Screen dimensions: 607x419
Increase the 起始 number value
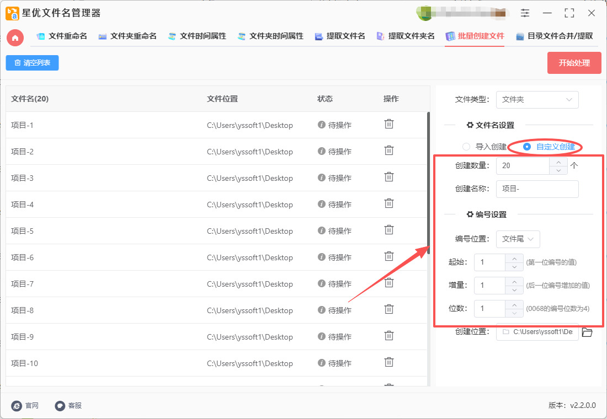[514, 259]
